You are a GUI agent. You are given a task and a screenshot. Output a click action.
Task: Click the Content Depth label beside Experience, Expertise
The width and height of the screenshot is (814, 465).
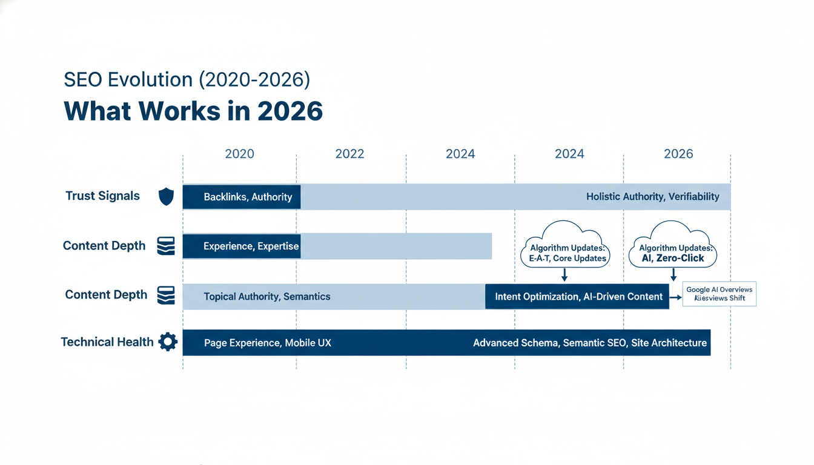(104, 246)
